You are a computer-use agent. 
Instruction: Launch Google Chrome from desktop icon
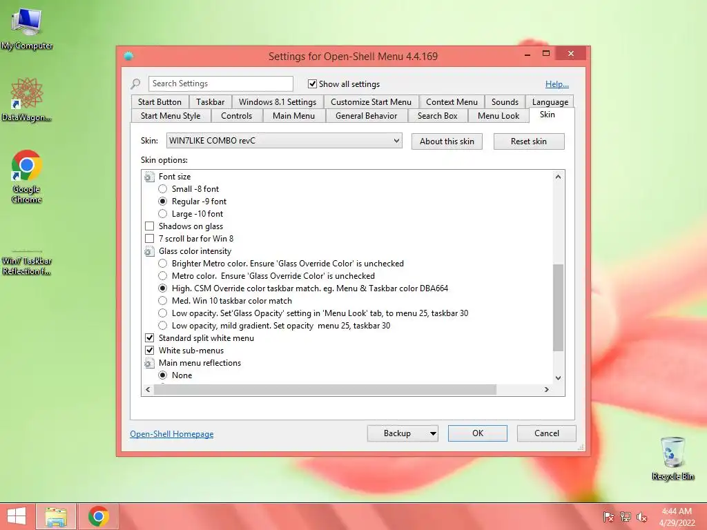(x=27, y=176)
